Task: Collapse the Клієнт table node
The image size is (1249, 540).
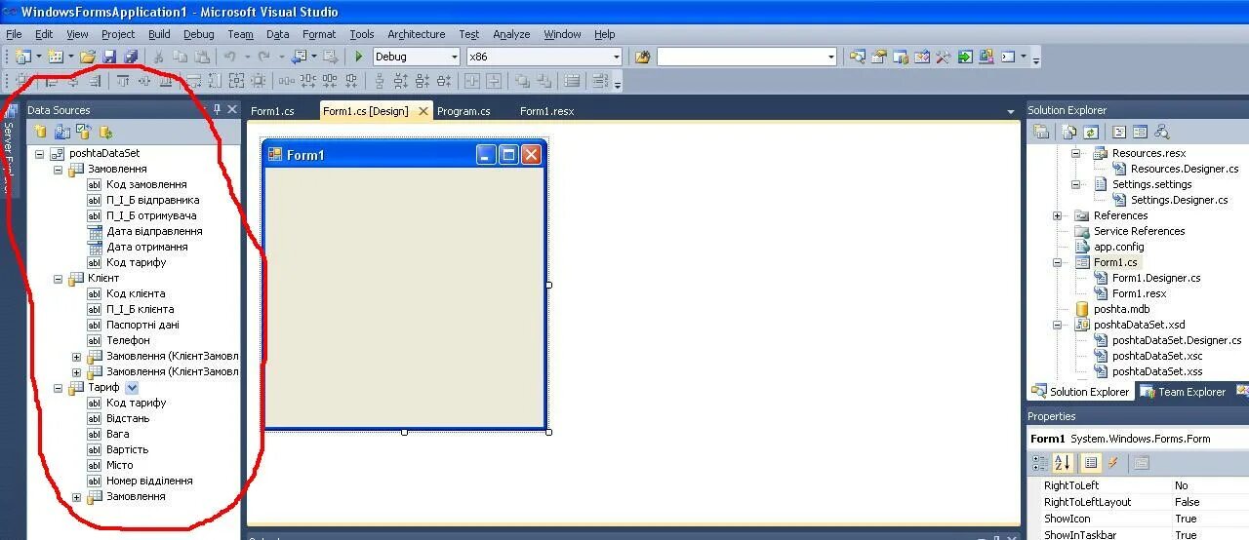Action: 59,278
